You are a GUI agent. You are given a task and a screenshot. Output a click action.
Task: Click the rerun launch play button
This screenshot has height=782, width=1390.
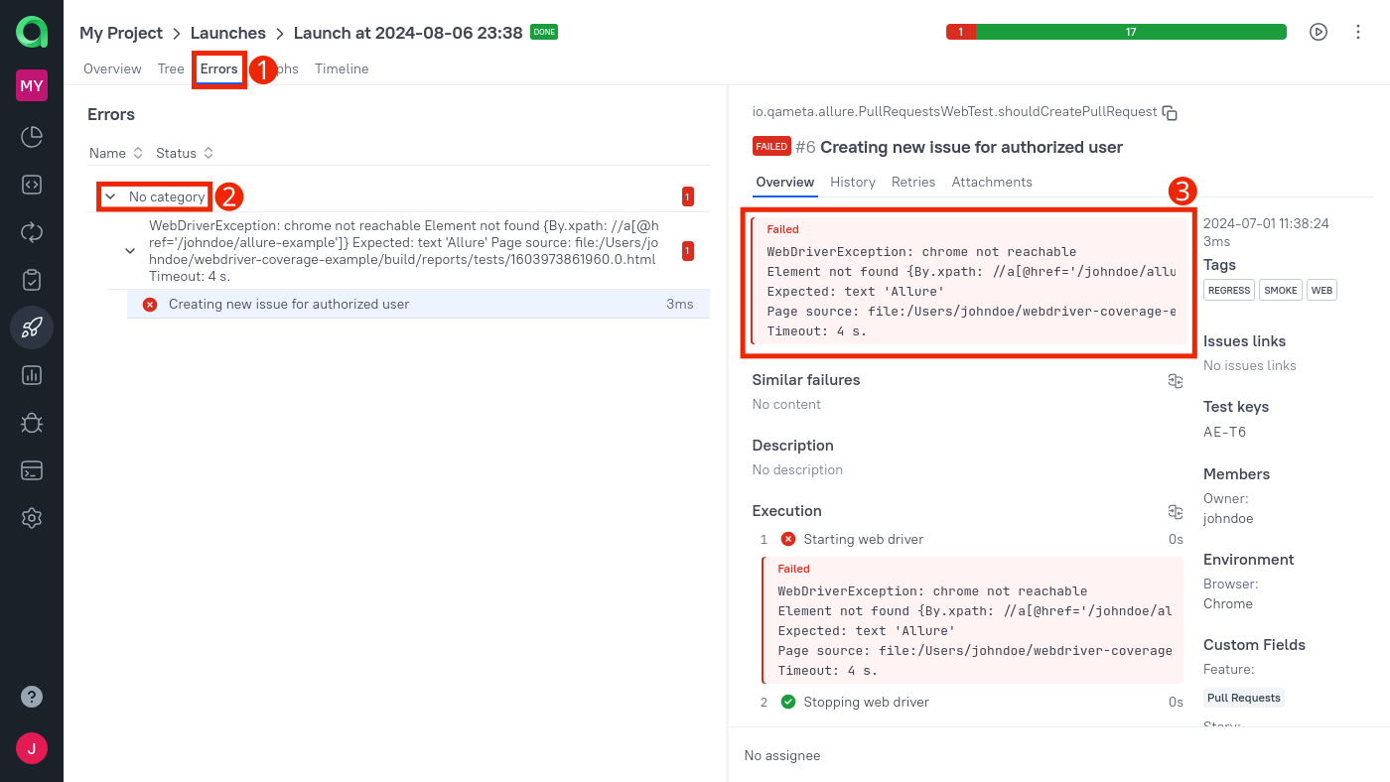pyautogui.click(x=1318, y=32)
